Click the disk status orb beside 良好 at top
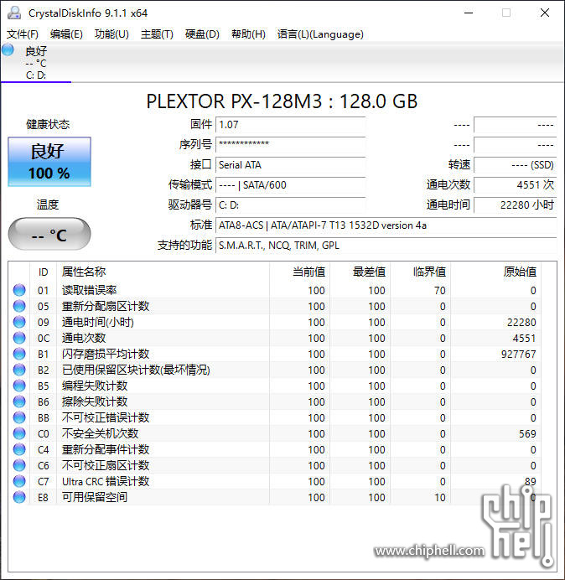This screenshot has width=565, height=580. [8, 49]
